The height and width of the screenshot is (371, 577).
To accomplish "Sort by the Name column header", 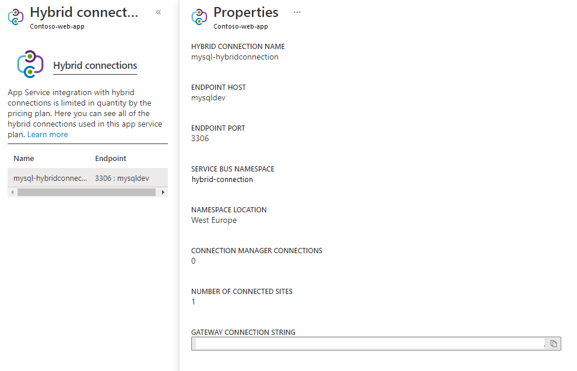I will (24, 159).
